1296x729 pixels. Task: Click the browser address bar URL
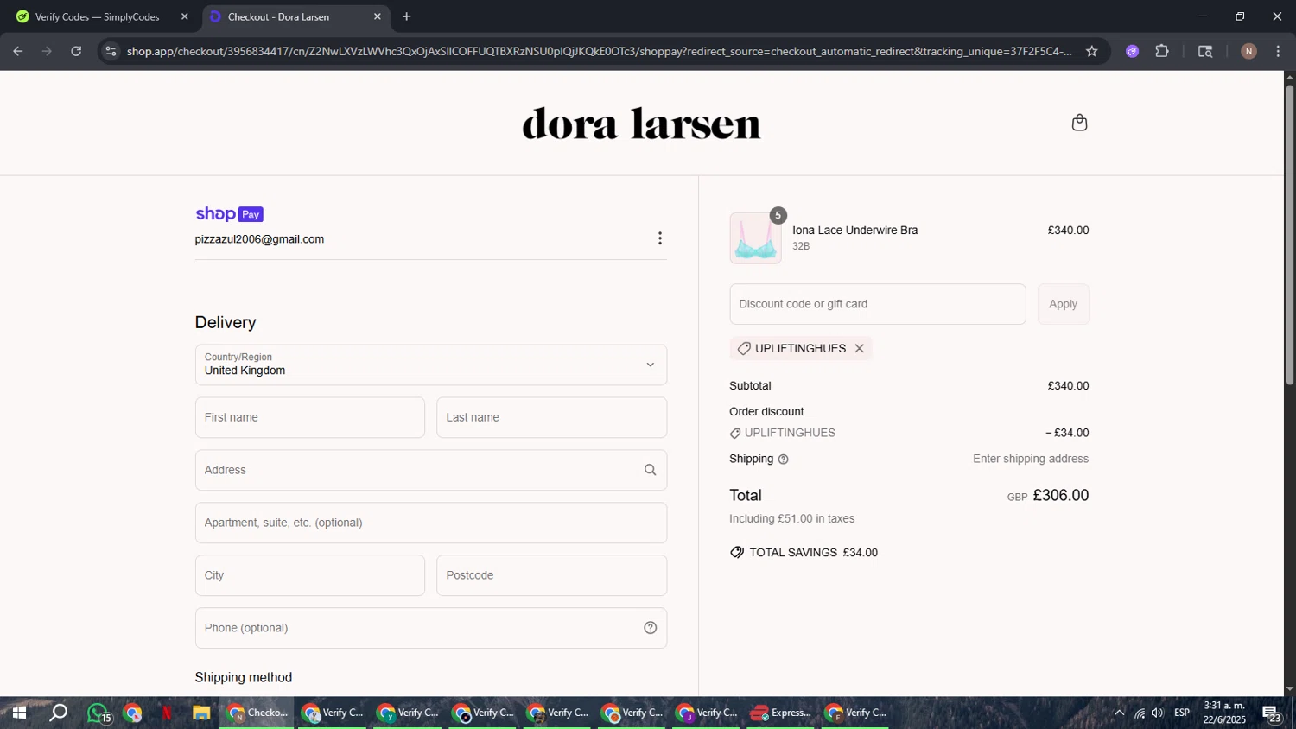[x=599, y=51]
